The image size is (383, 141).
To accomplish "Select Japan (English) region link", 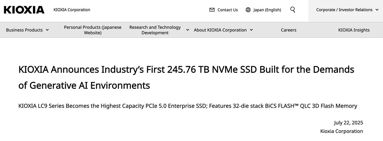I will tap(267, 10).
